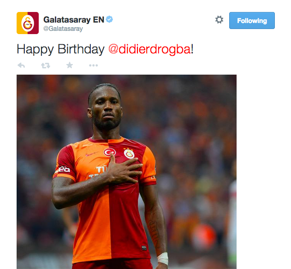Open the @didierdrogba mention link
291x269 pixels.
[149, 49]
